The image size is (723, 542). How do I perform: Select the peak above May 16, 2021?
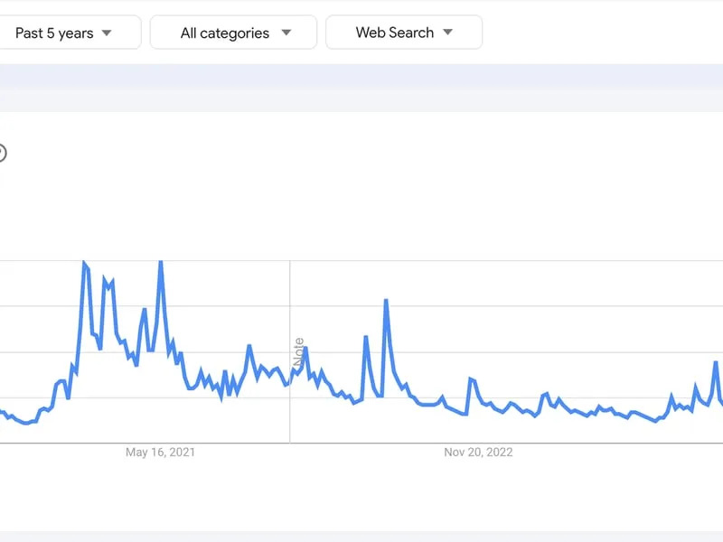(x=161, y=263)
